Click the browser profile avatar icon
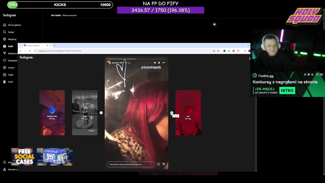 (x=249, y=51)
